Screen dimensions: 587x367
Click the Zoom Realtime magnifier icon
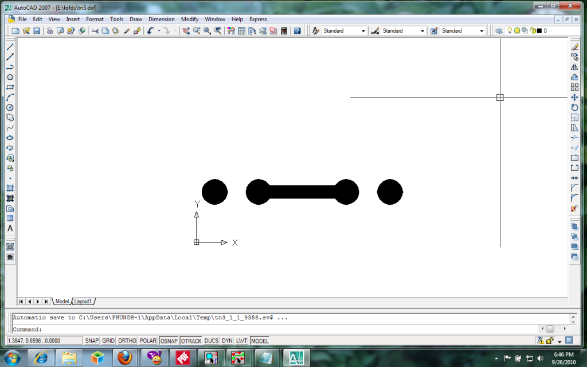(197, 31)
